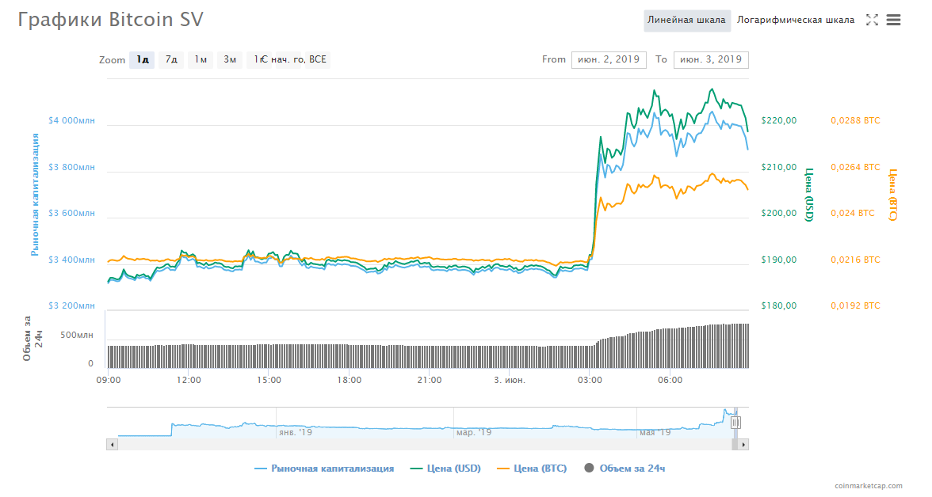
Task: Click the navigator scrollbar right arrow
Action: tap(743, 444)
